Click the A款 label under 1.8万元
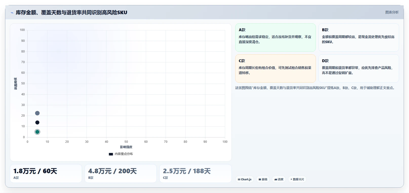This screenshot has height=193, width=409. point(16,178)
